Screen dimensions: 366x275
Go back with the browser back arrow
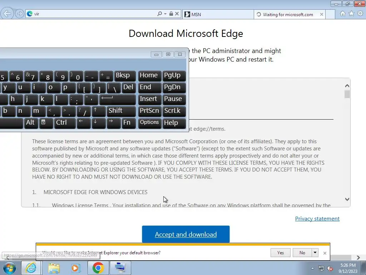[x=7, y=14]
